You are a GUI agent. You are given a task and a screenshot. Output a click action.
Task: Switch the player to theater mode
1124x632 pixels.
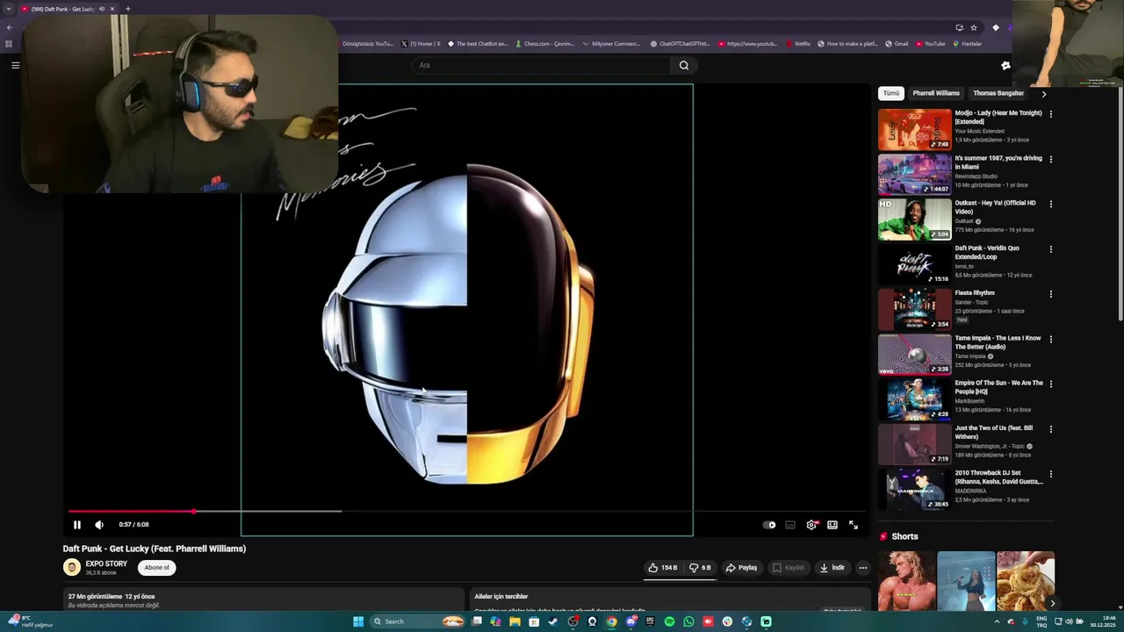pyautogui.click(x=832, y=525)
